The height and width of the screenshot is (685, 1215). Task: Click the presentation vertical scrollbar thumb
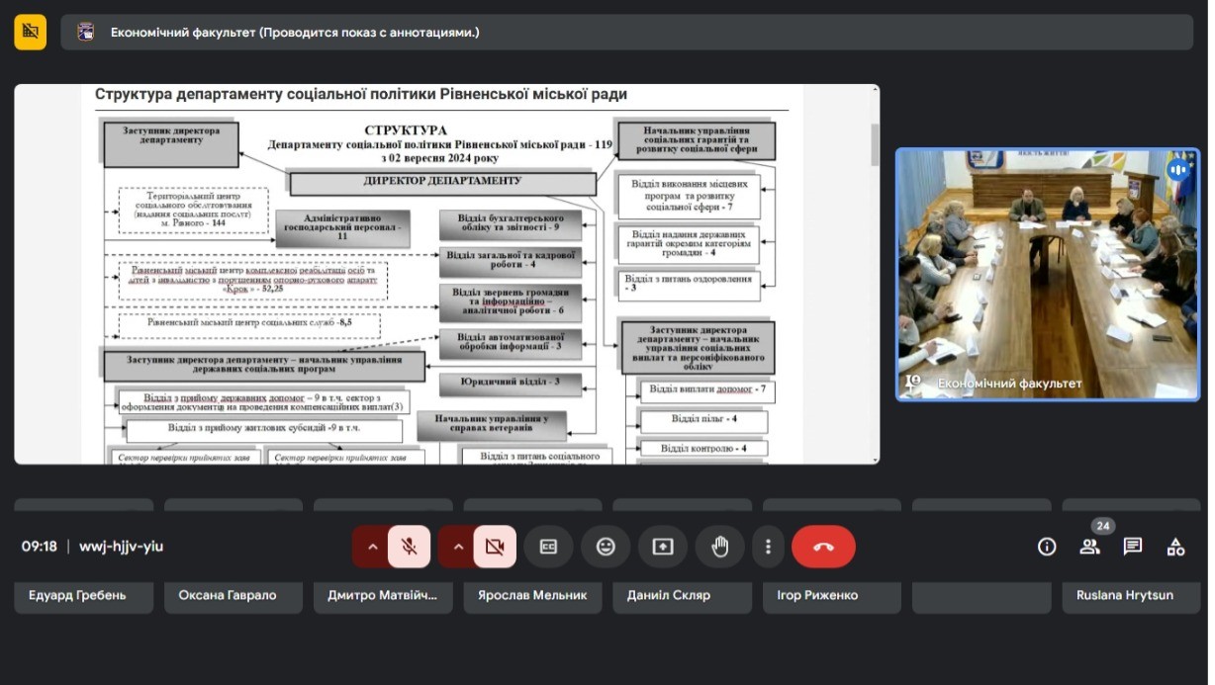874,144
